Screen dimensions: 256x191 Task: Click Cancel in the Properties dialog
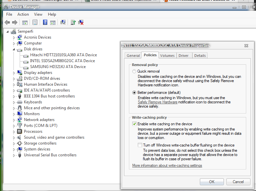(x=238, y=182)
